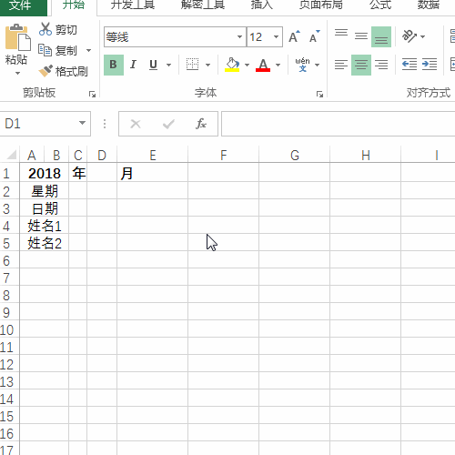Select column G header
Viewport: 455px width, 455px height.
tap(295, 156)
